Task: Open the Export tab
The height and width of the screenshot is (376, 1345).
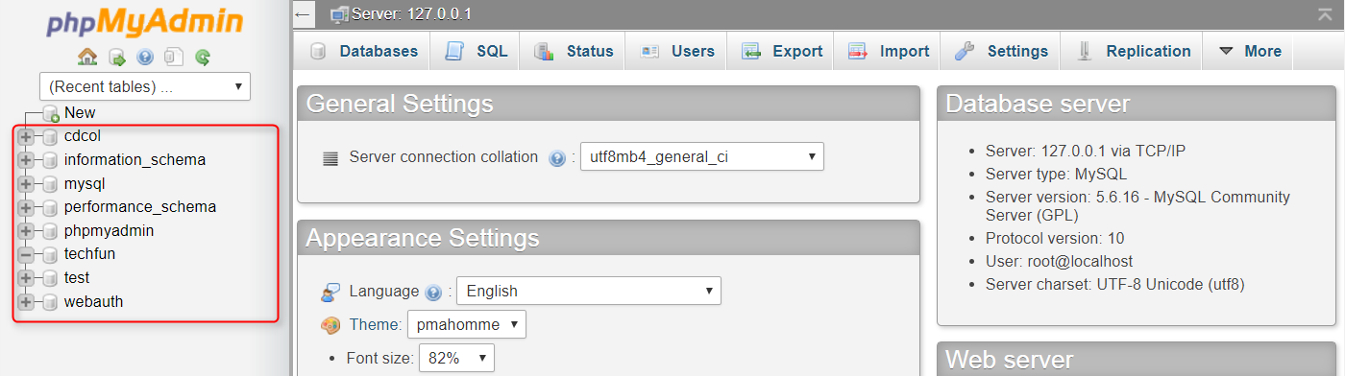Action: click(x=781, y=52)
